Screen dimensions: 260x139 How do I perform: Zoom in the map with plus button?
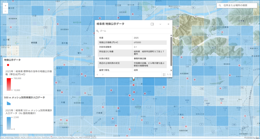(x=5, y=5)
